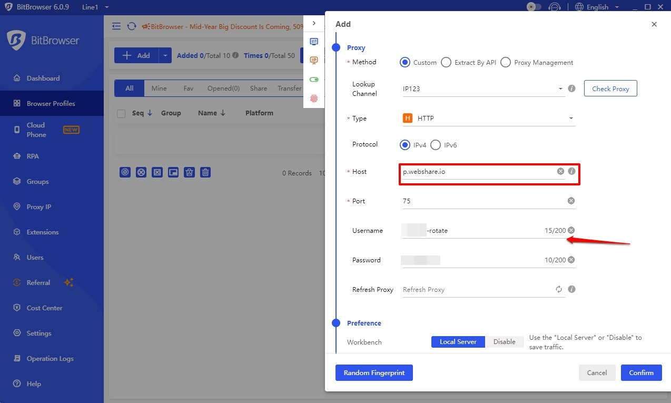Screen dimensions: 671x403
Task: Click the Users people icon
Action: (x=17, y=257)
